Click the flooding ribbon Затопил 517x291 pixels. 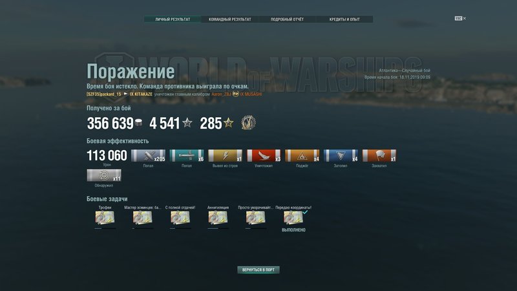tap(341, 155)
